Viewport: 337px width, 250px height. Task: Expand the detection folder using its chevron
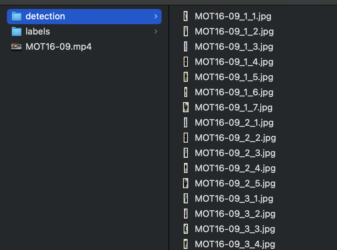point(156,16)
